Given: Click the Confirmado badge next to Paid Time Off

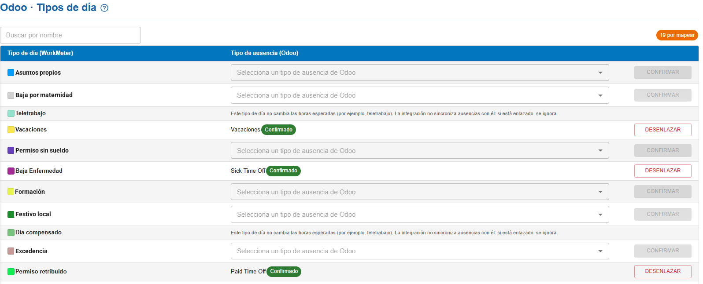Looking at the screenshot, I should [284, 271].
